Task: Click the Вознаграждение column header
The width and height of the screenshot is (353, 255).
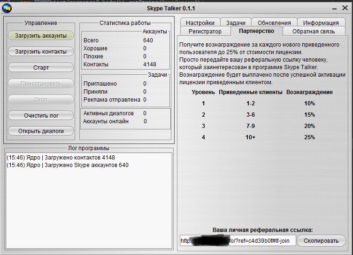Action: tap(309, 92)
